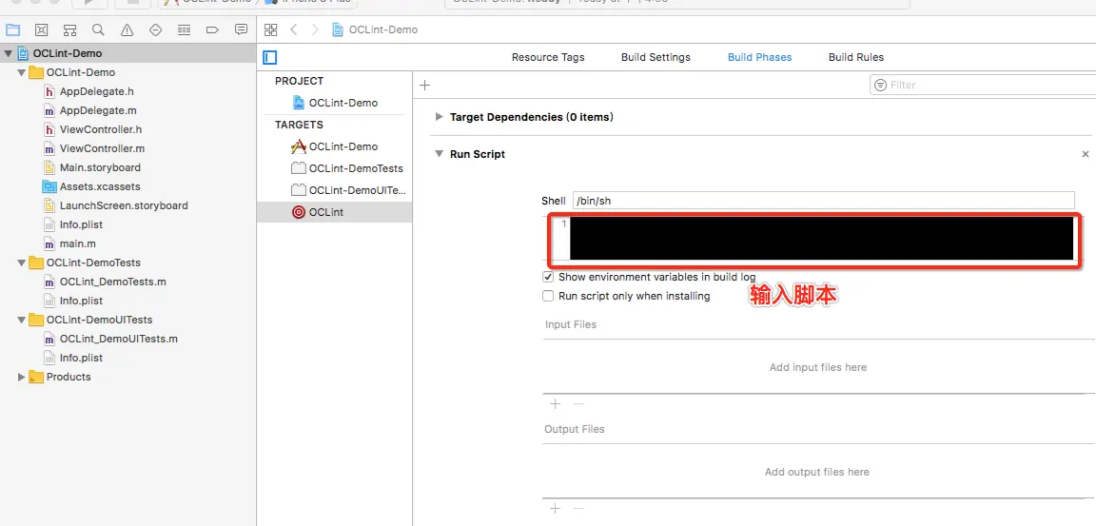Remove an input file with minus button
1096x526 pixels.
(x=578, y=403)
